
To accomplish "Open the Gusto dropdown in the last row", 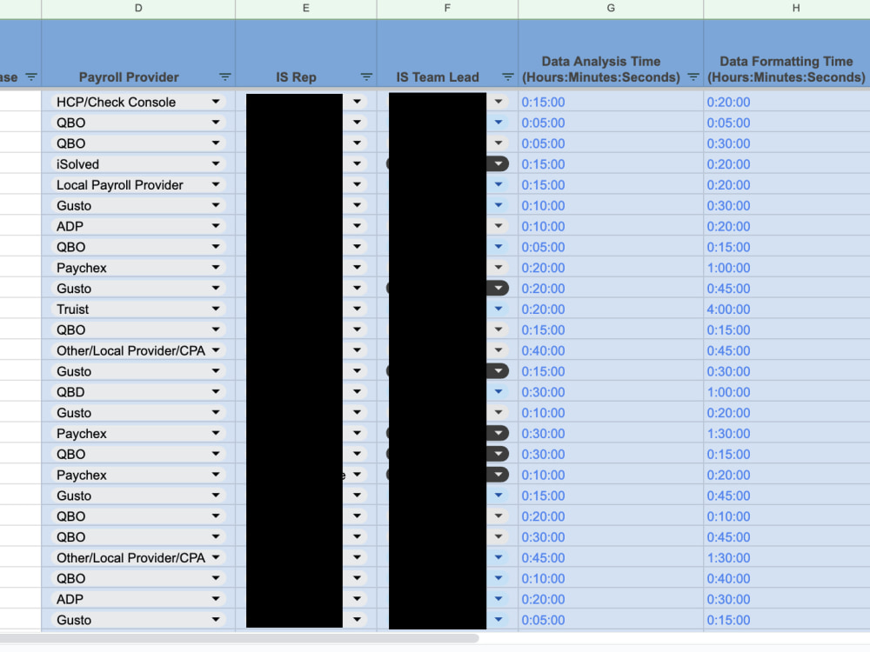I will pyautogui.click(x=216, y=619).
